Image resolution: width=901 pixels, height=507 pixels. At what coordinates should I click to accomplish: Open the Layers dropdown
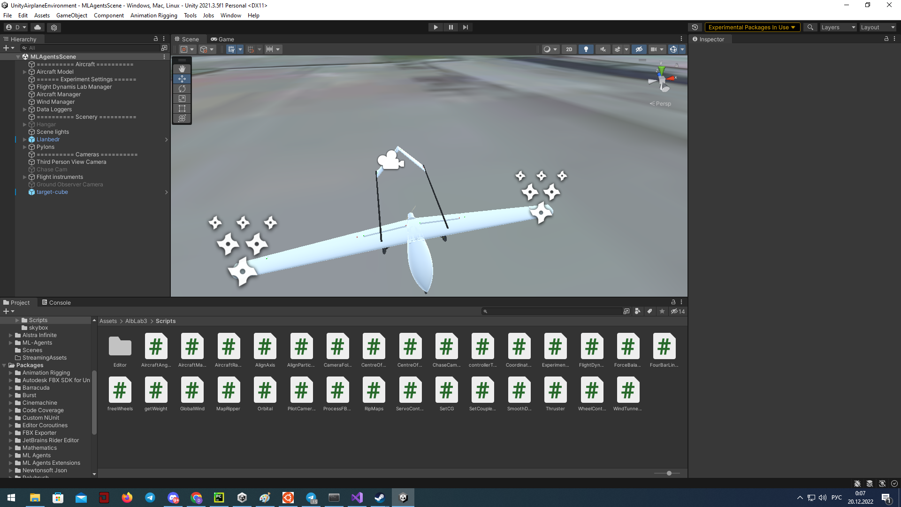838,27
